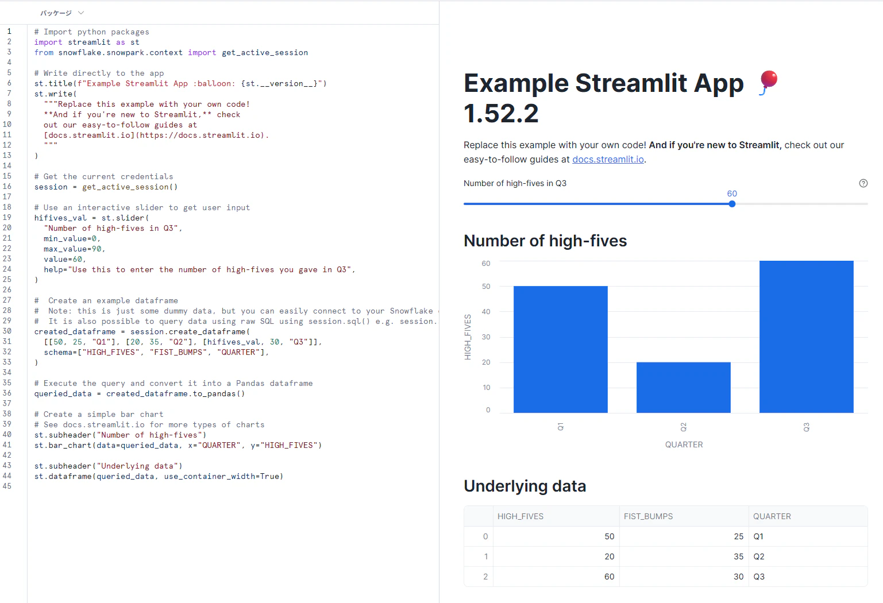This screenshot has width=883, height=603.
Task: Select the Q2 bar in the chart
Action: (x=684, y=387)
